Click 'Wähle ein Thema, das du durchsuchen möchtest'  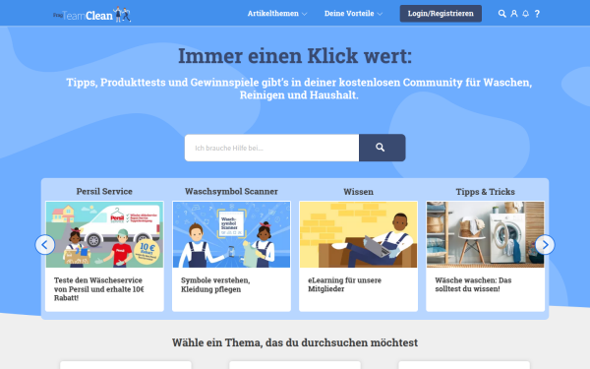[295, 342]
